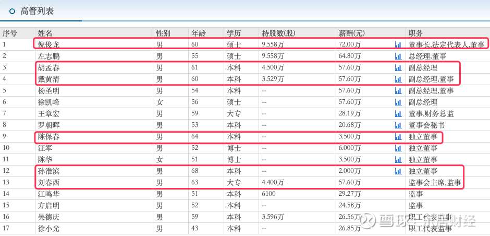This screenshot has width=490, height=236.
Task: Click salary value 20.68万
Action: click(x=350, y=125)
